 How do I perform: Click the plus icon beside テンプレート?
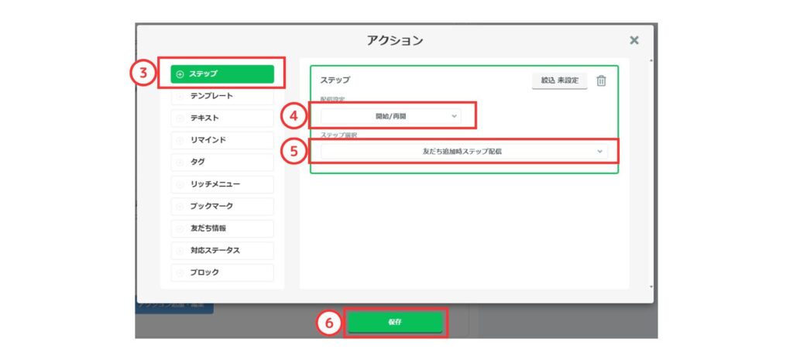coord(180,96)
